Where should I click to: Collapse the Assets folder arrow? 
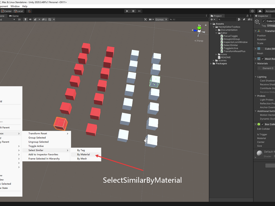point(211,24)
